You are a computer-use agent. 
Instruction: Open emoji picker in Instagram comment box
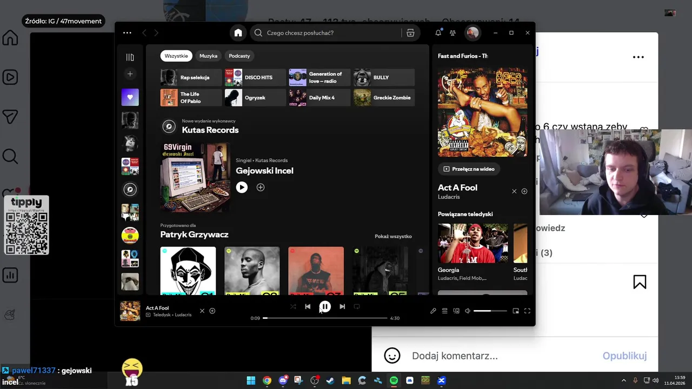pos(392,356)
